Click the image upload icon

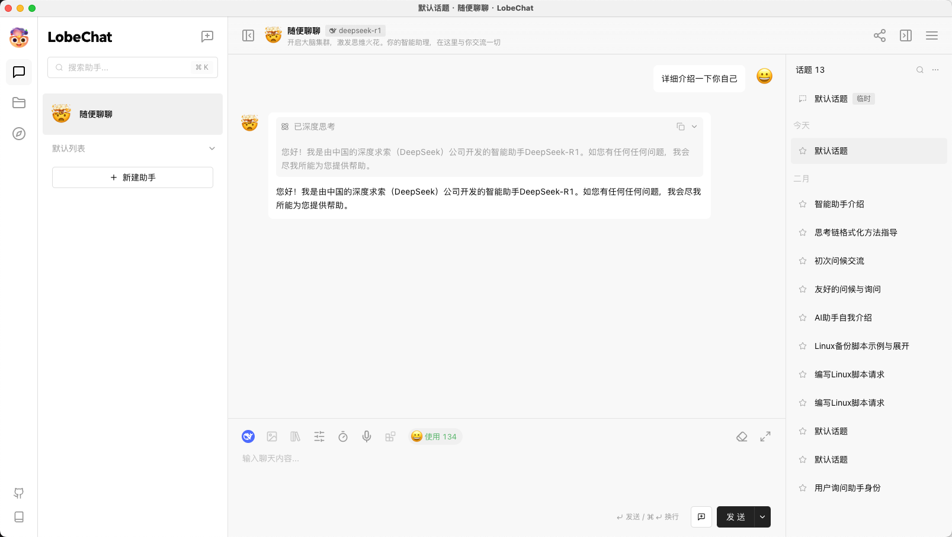[272, 436]
